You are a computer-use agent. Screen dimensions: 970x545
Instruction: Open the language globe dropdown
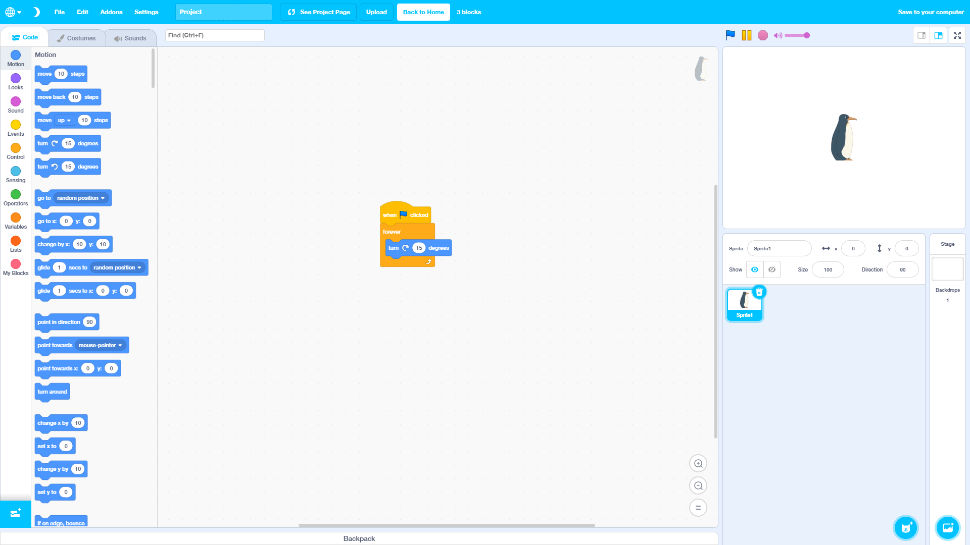coord(14,12)
